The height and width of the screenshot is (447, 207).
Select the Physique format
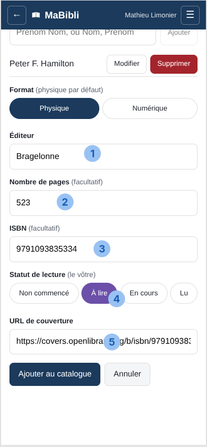(54, 108)
